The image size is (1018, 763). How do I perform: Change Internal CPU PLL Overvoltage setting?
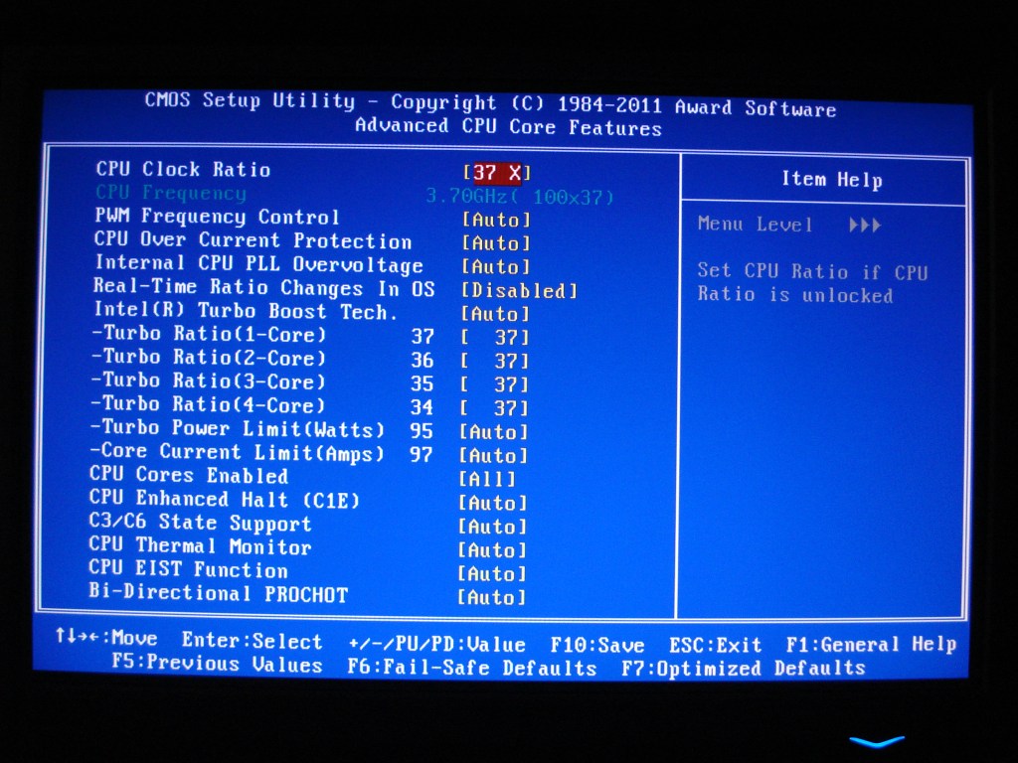point(496,267)
